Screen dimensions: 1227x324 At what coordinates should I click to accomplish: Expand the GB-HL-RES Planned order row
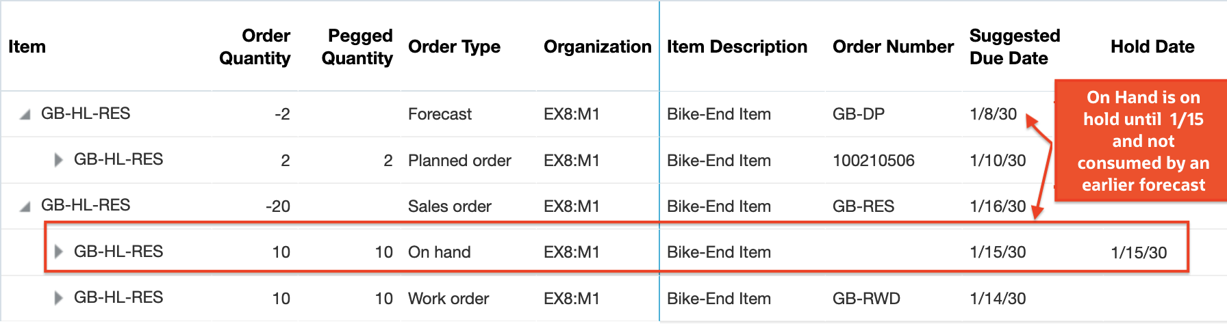tap(59, 160)
